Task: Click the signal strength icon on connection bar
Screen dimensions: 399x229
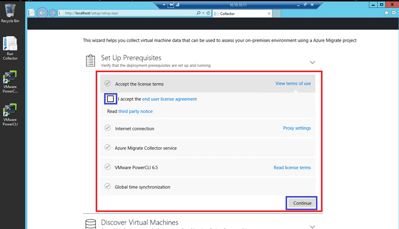Action: click(x=177, y=5)
